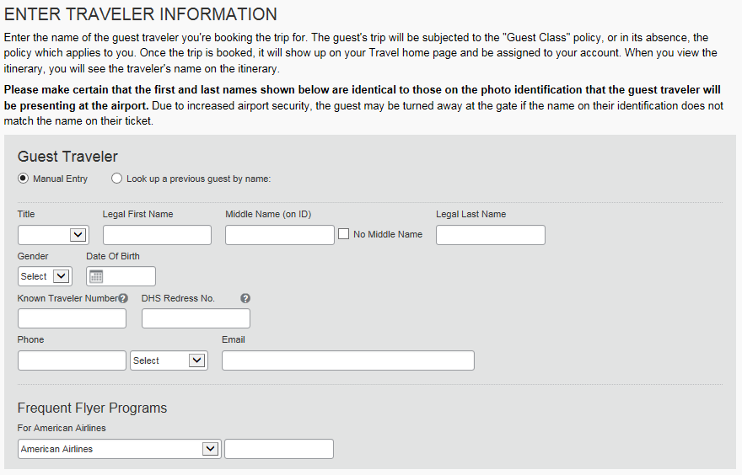This screenshot has width=742, height=475.
Task: Click the Email input field
Action: [x=347, y=360]
